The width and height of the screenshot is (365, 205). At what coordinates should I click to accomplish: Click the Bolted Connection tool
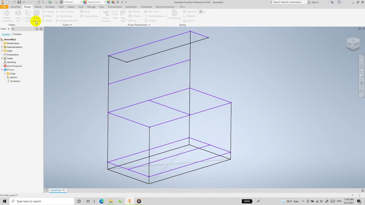point(7,16)
